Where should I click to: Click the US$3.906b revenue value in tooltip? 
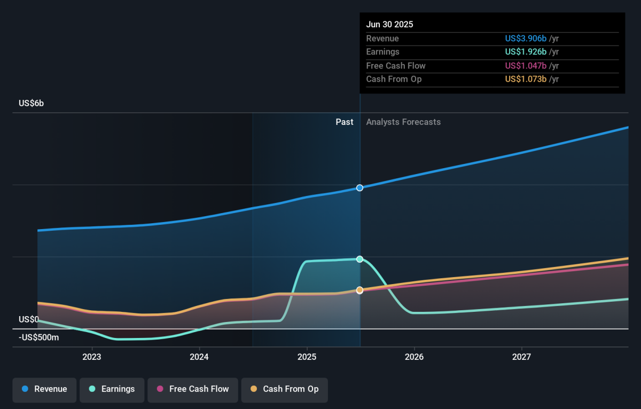(x=526, y=38)
